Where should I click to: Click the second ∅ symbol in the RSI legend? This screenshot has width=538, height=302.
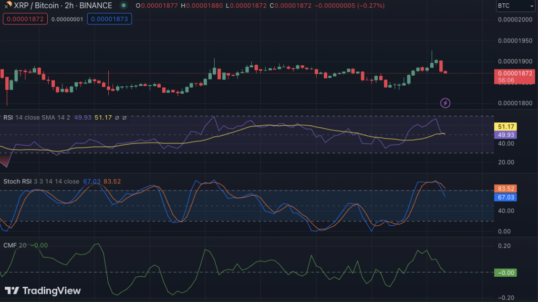pos(124,118)
